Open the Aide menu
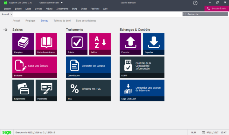This screenshot has width=229, height=135. tap(105, 9)
